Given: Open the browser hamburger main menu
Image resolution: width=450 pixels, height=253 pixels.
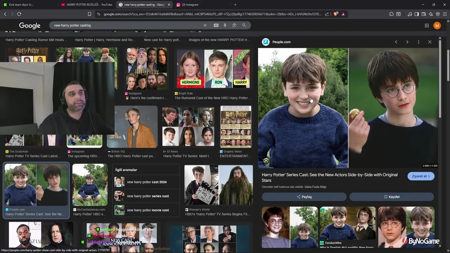Looking at the screenshot, I should point(445,14).
